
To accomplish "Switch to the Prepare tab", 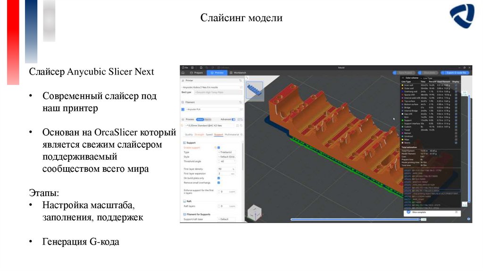I will (196, 73).
